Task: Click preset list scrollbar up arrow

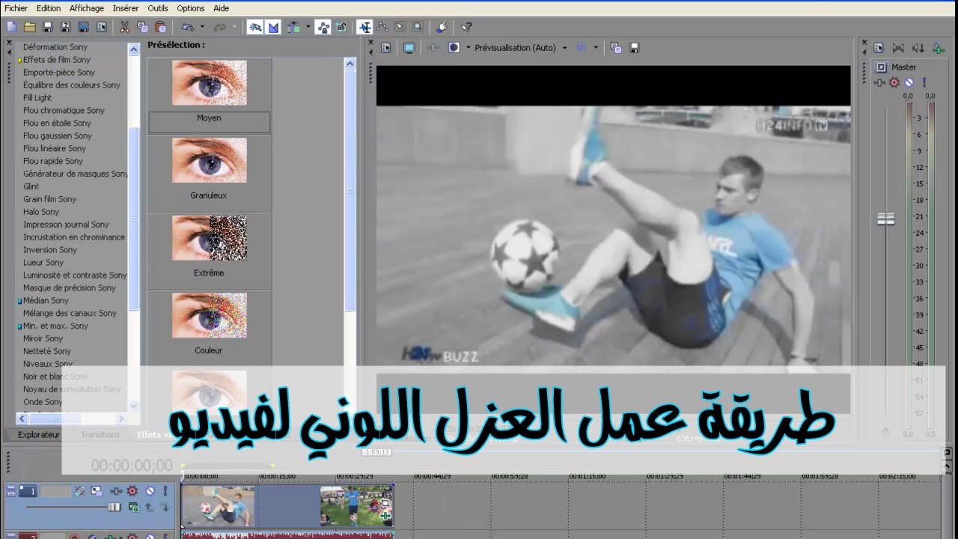Action: [350, 64]
